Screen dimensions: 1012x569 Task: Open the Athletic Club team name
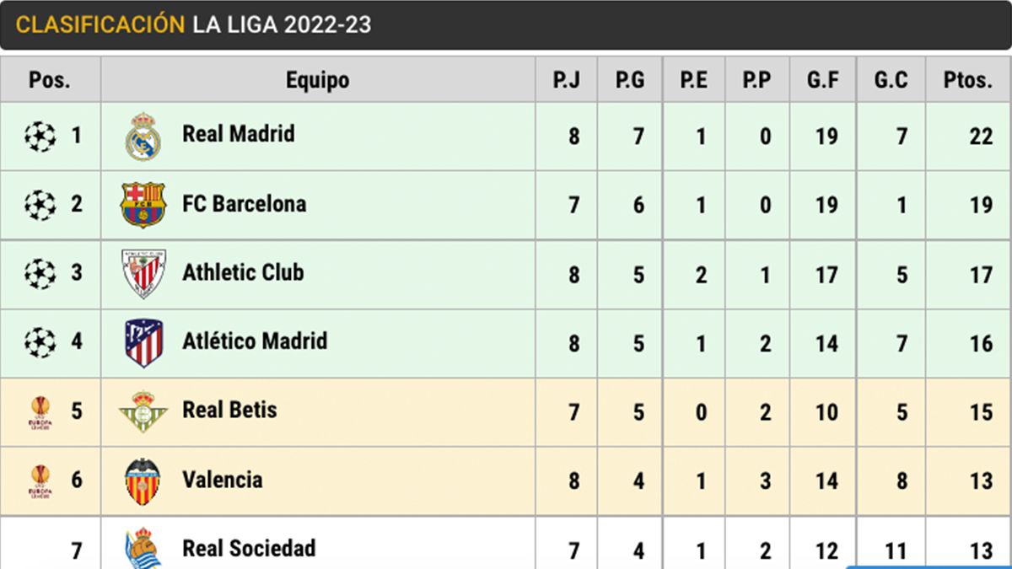coord(243,273)
